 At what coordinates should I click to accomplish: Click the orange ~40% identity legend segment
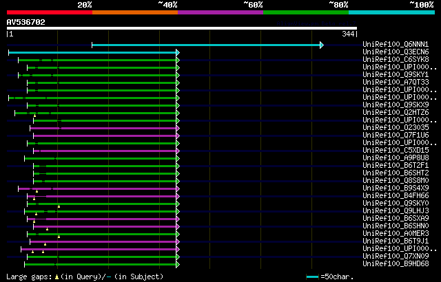(135, 12)
